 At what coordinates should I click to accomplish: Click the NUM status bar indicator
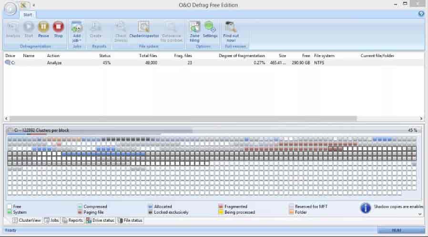coord(397,230)
